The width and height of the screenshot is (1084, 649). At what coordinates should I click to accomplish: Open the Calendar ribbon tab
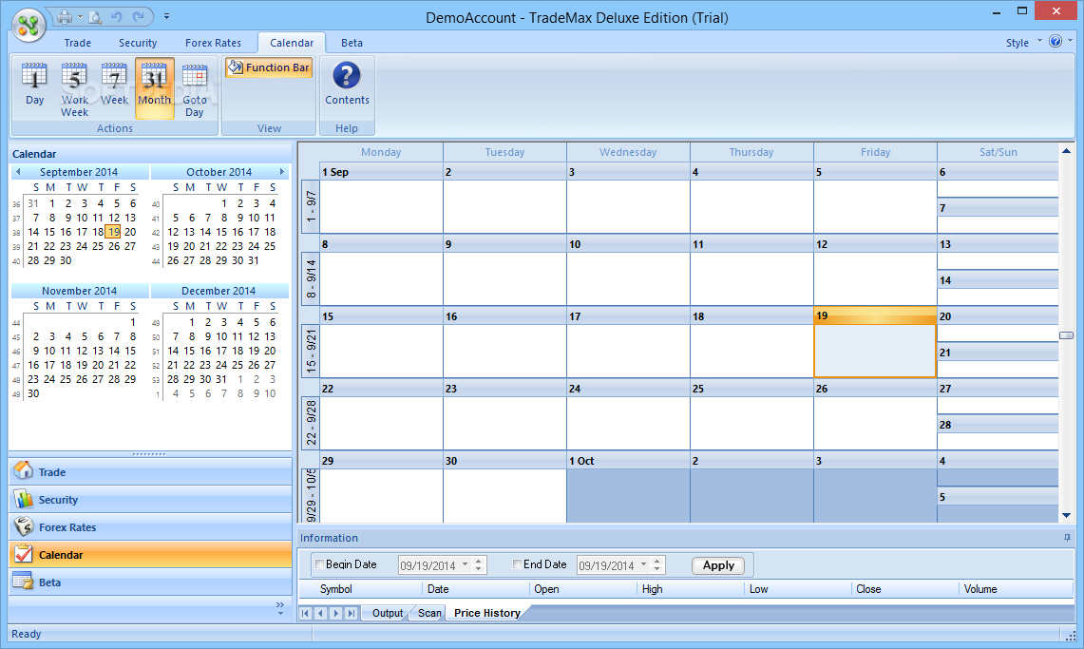pyautogui.click(x=292, y=43)
